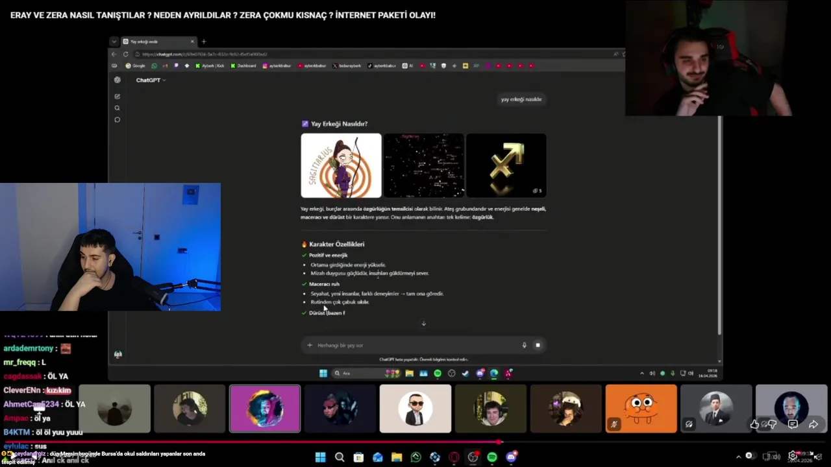831x467 pixels.
Task: Click the browser back arrow
Action: [x=114, y=54]
